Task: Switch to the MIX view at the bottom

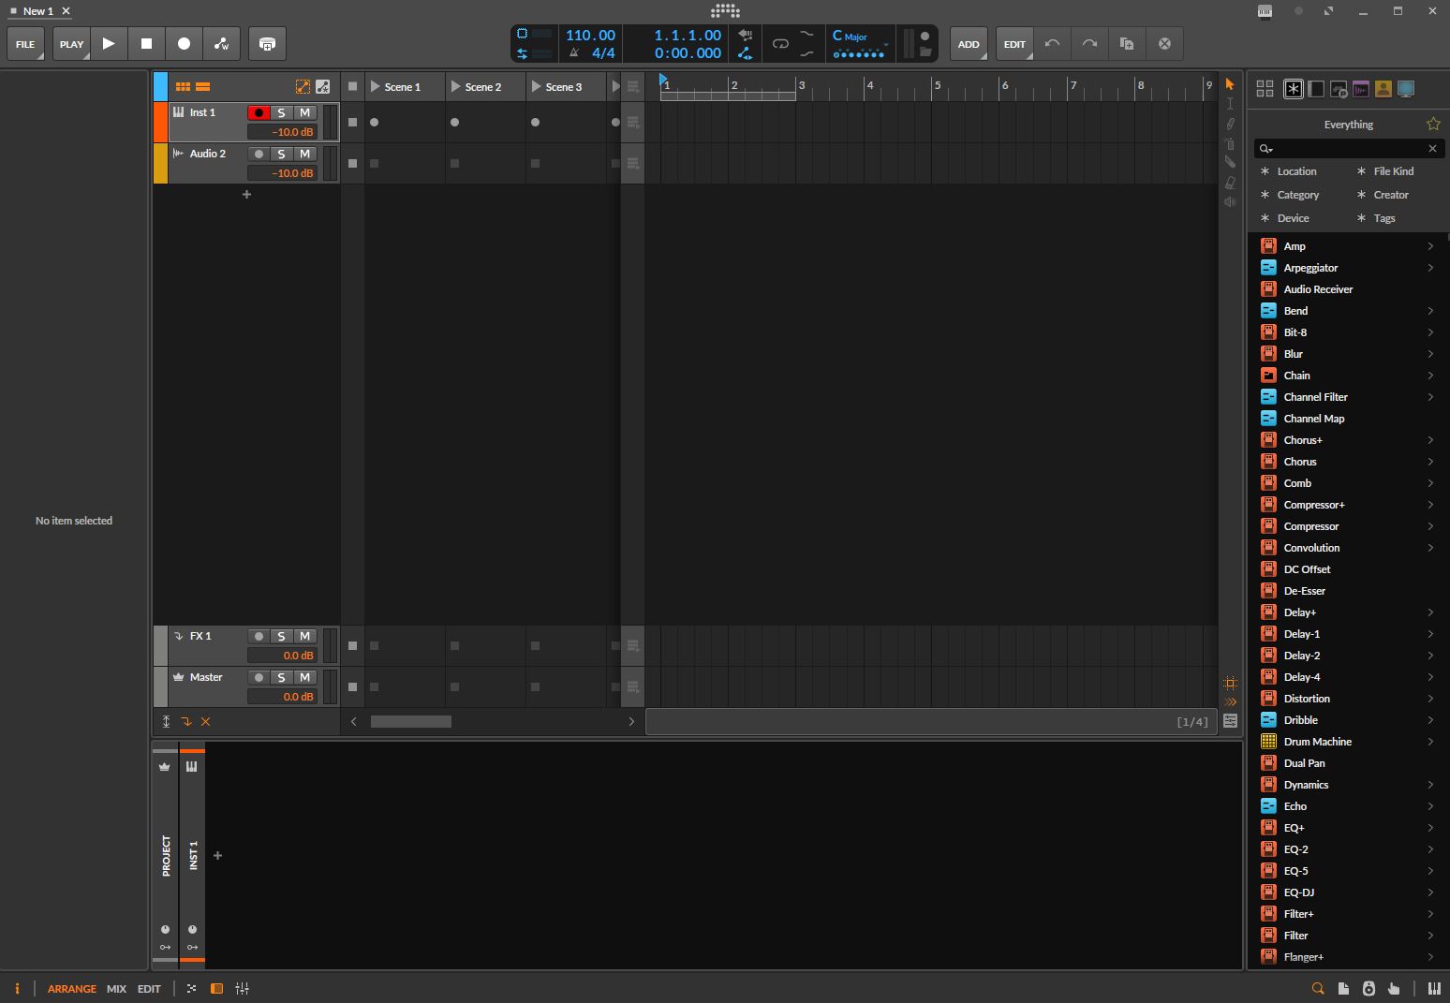Action: coord(116,988)
